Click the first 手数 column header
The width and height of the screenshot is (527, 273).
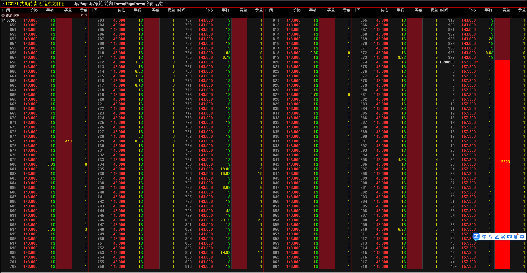point(50,10)
